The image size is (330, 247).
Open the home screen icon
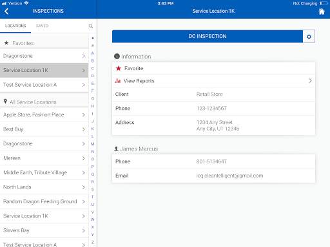(x=322, y=12)
